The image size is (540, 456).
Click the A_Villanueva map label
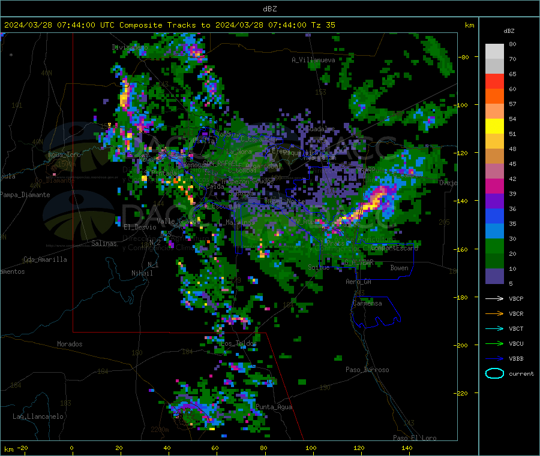coord(313,60)
